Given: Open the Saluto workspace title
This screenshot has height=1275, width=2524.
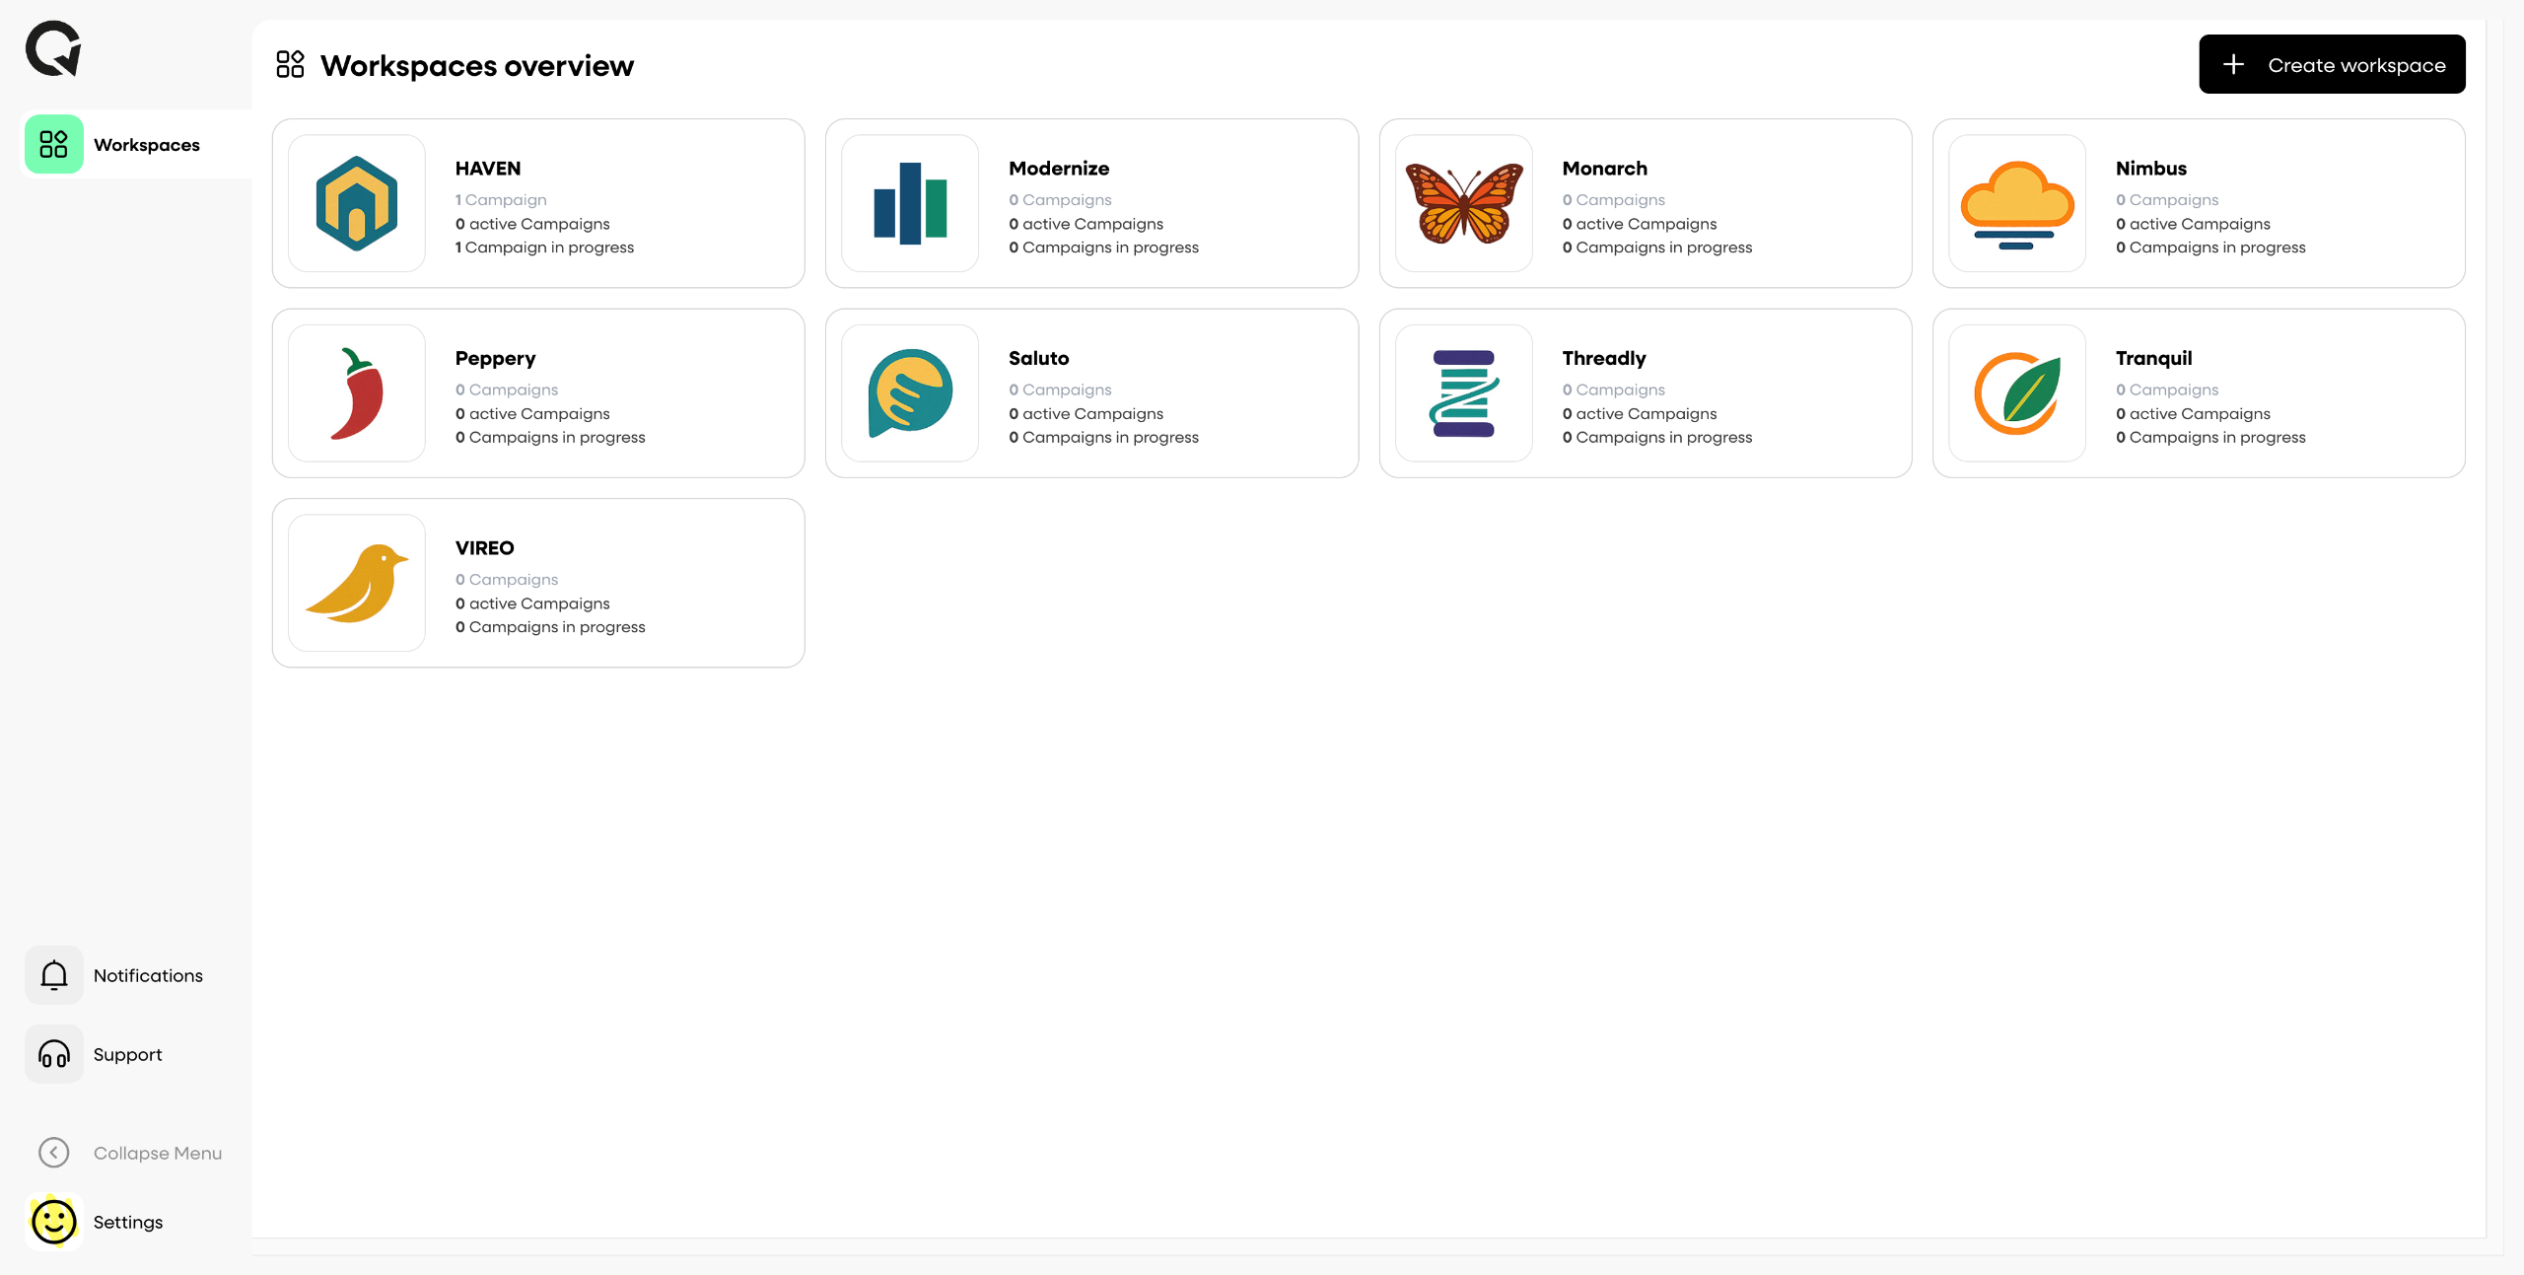Looking at the screenshot, I should point(1039,359).
